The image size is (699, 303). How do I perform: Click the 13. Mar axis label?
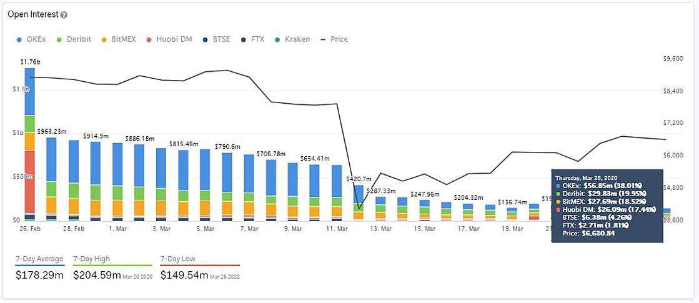click(380, 229)
